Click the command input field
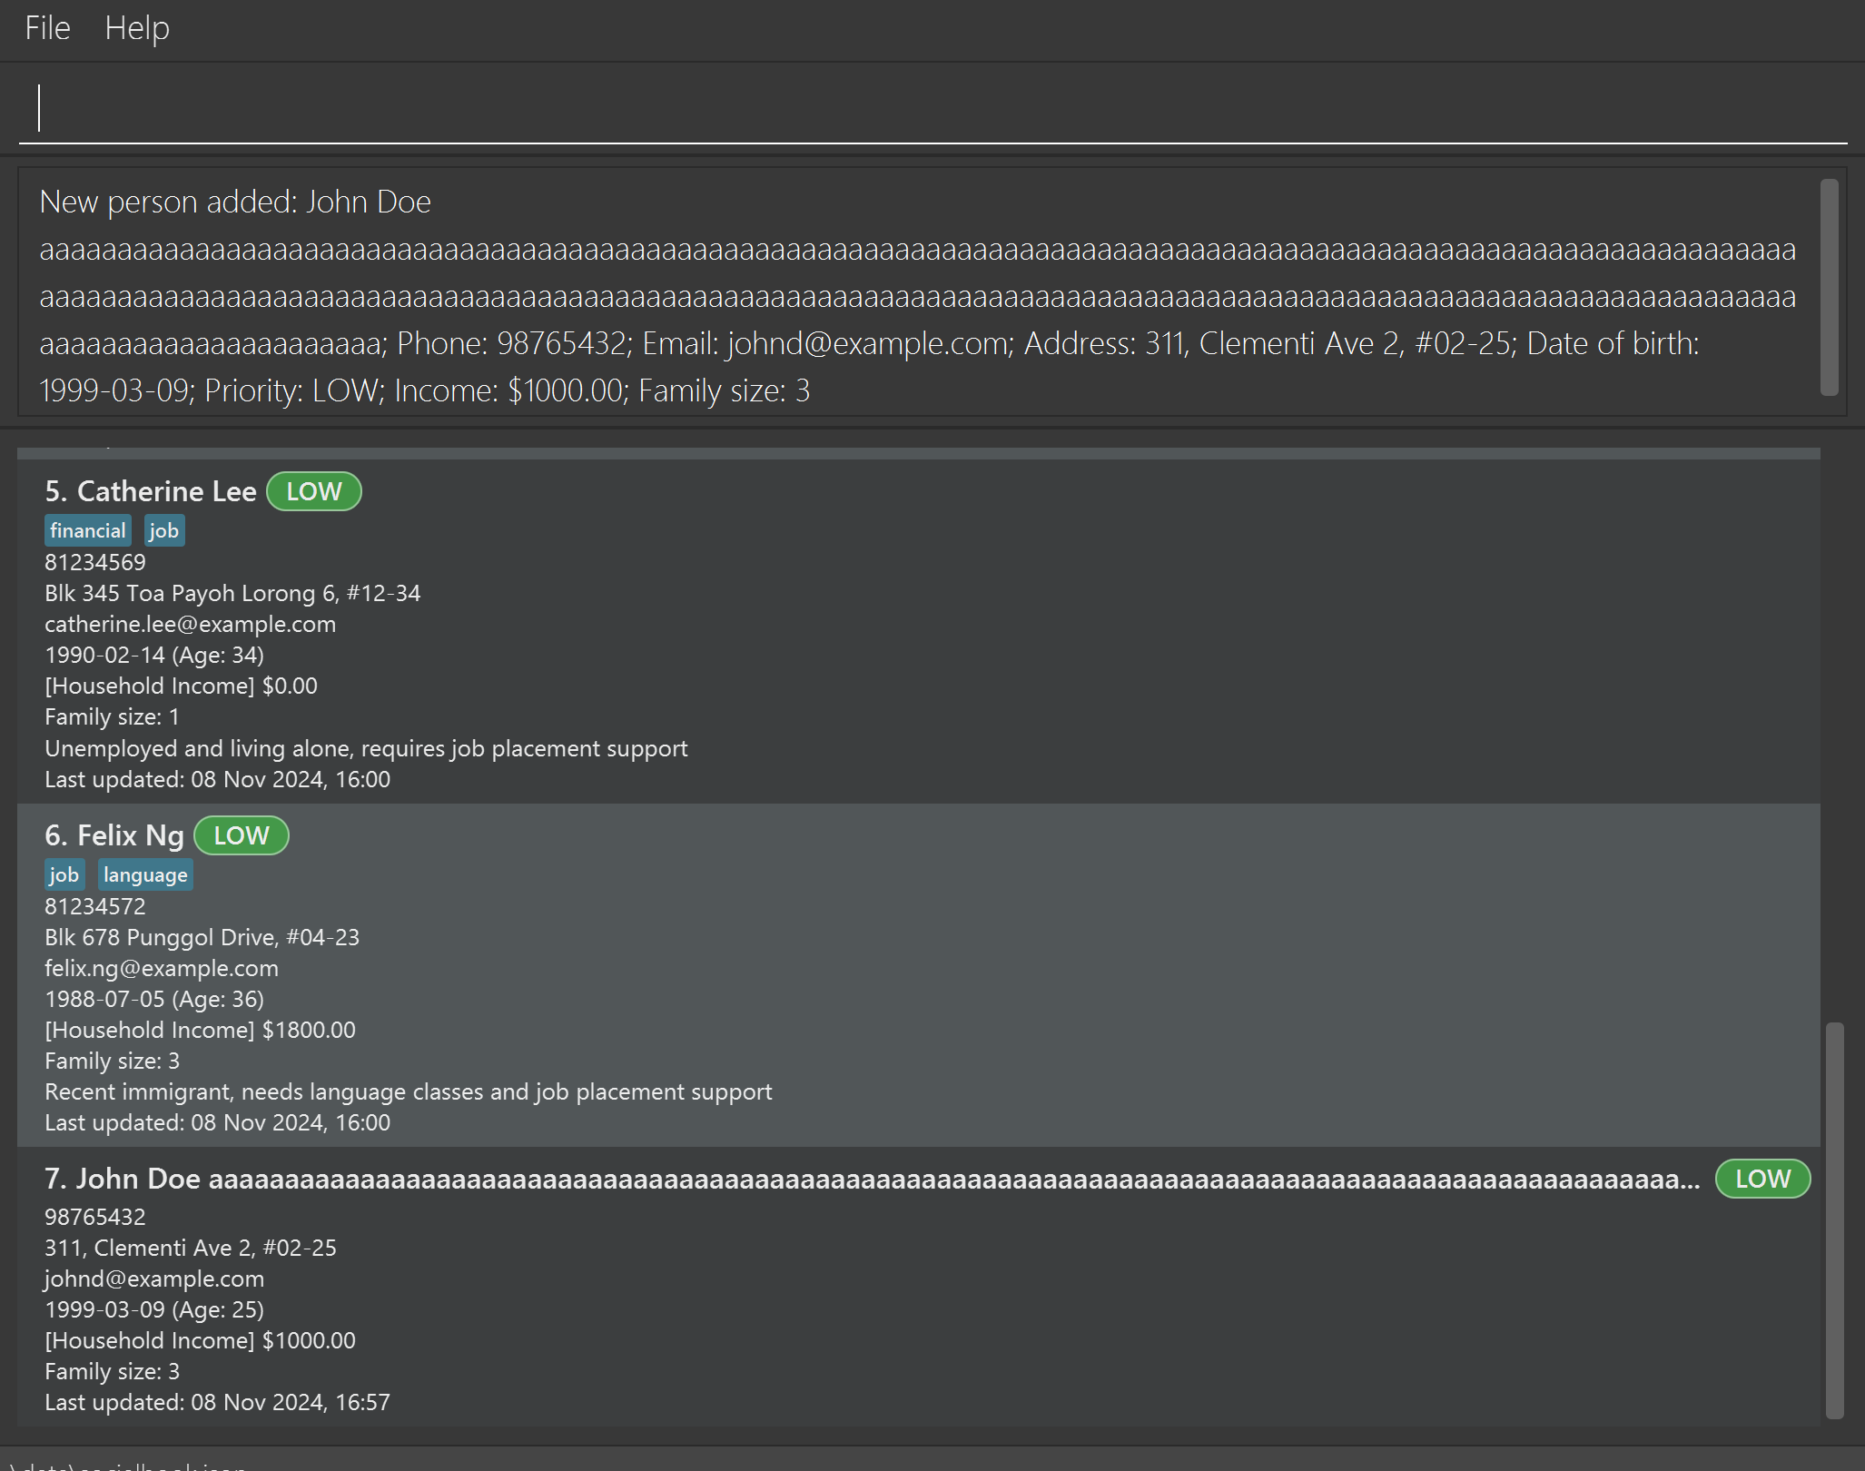Screen dimensions: 1865x1471 point(932,109)
